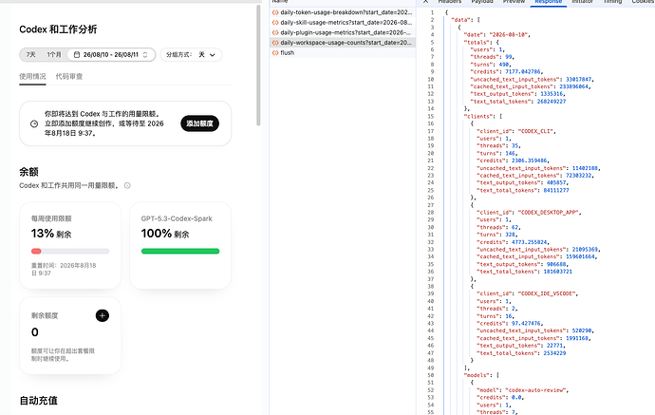Image resolution: width=655 pixels, height=415 pixels.
Task: Click the clock icon in the usage limit notice
Action: [34, 123]
